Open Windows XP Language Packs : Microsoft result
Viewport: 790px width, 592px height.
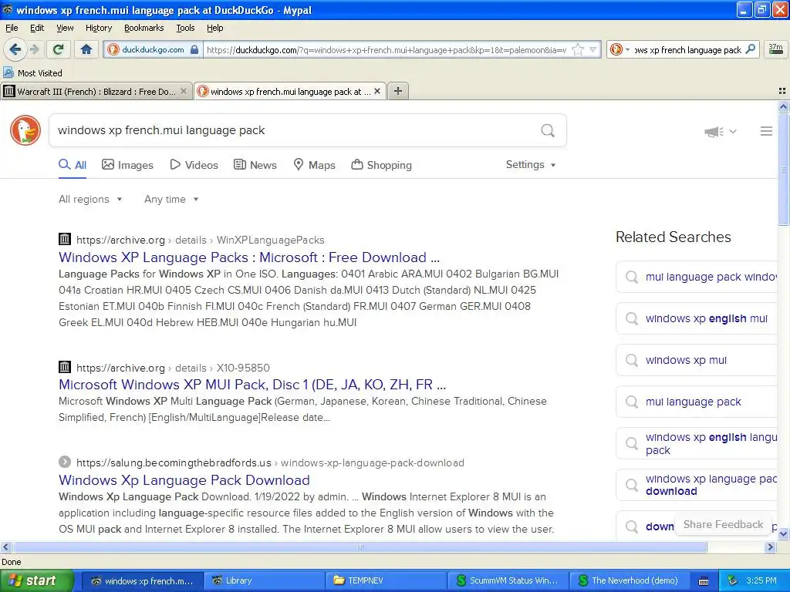(x=249, y=257)
